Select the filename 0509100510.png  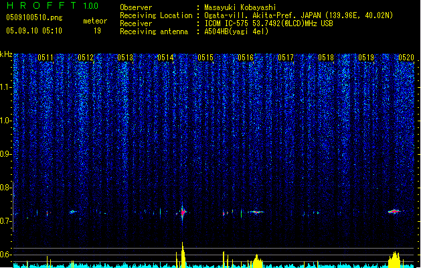pyautogui.click(x=34, y=17)
